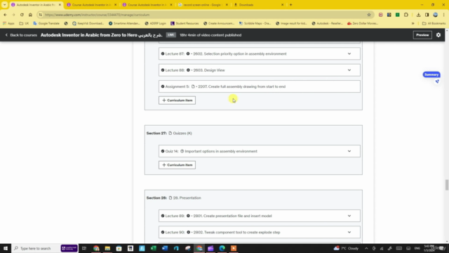Open the red extension icon in toolbar

point(380,15)
